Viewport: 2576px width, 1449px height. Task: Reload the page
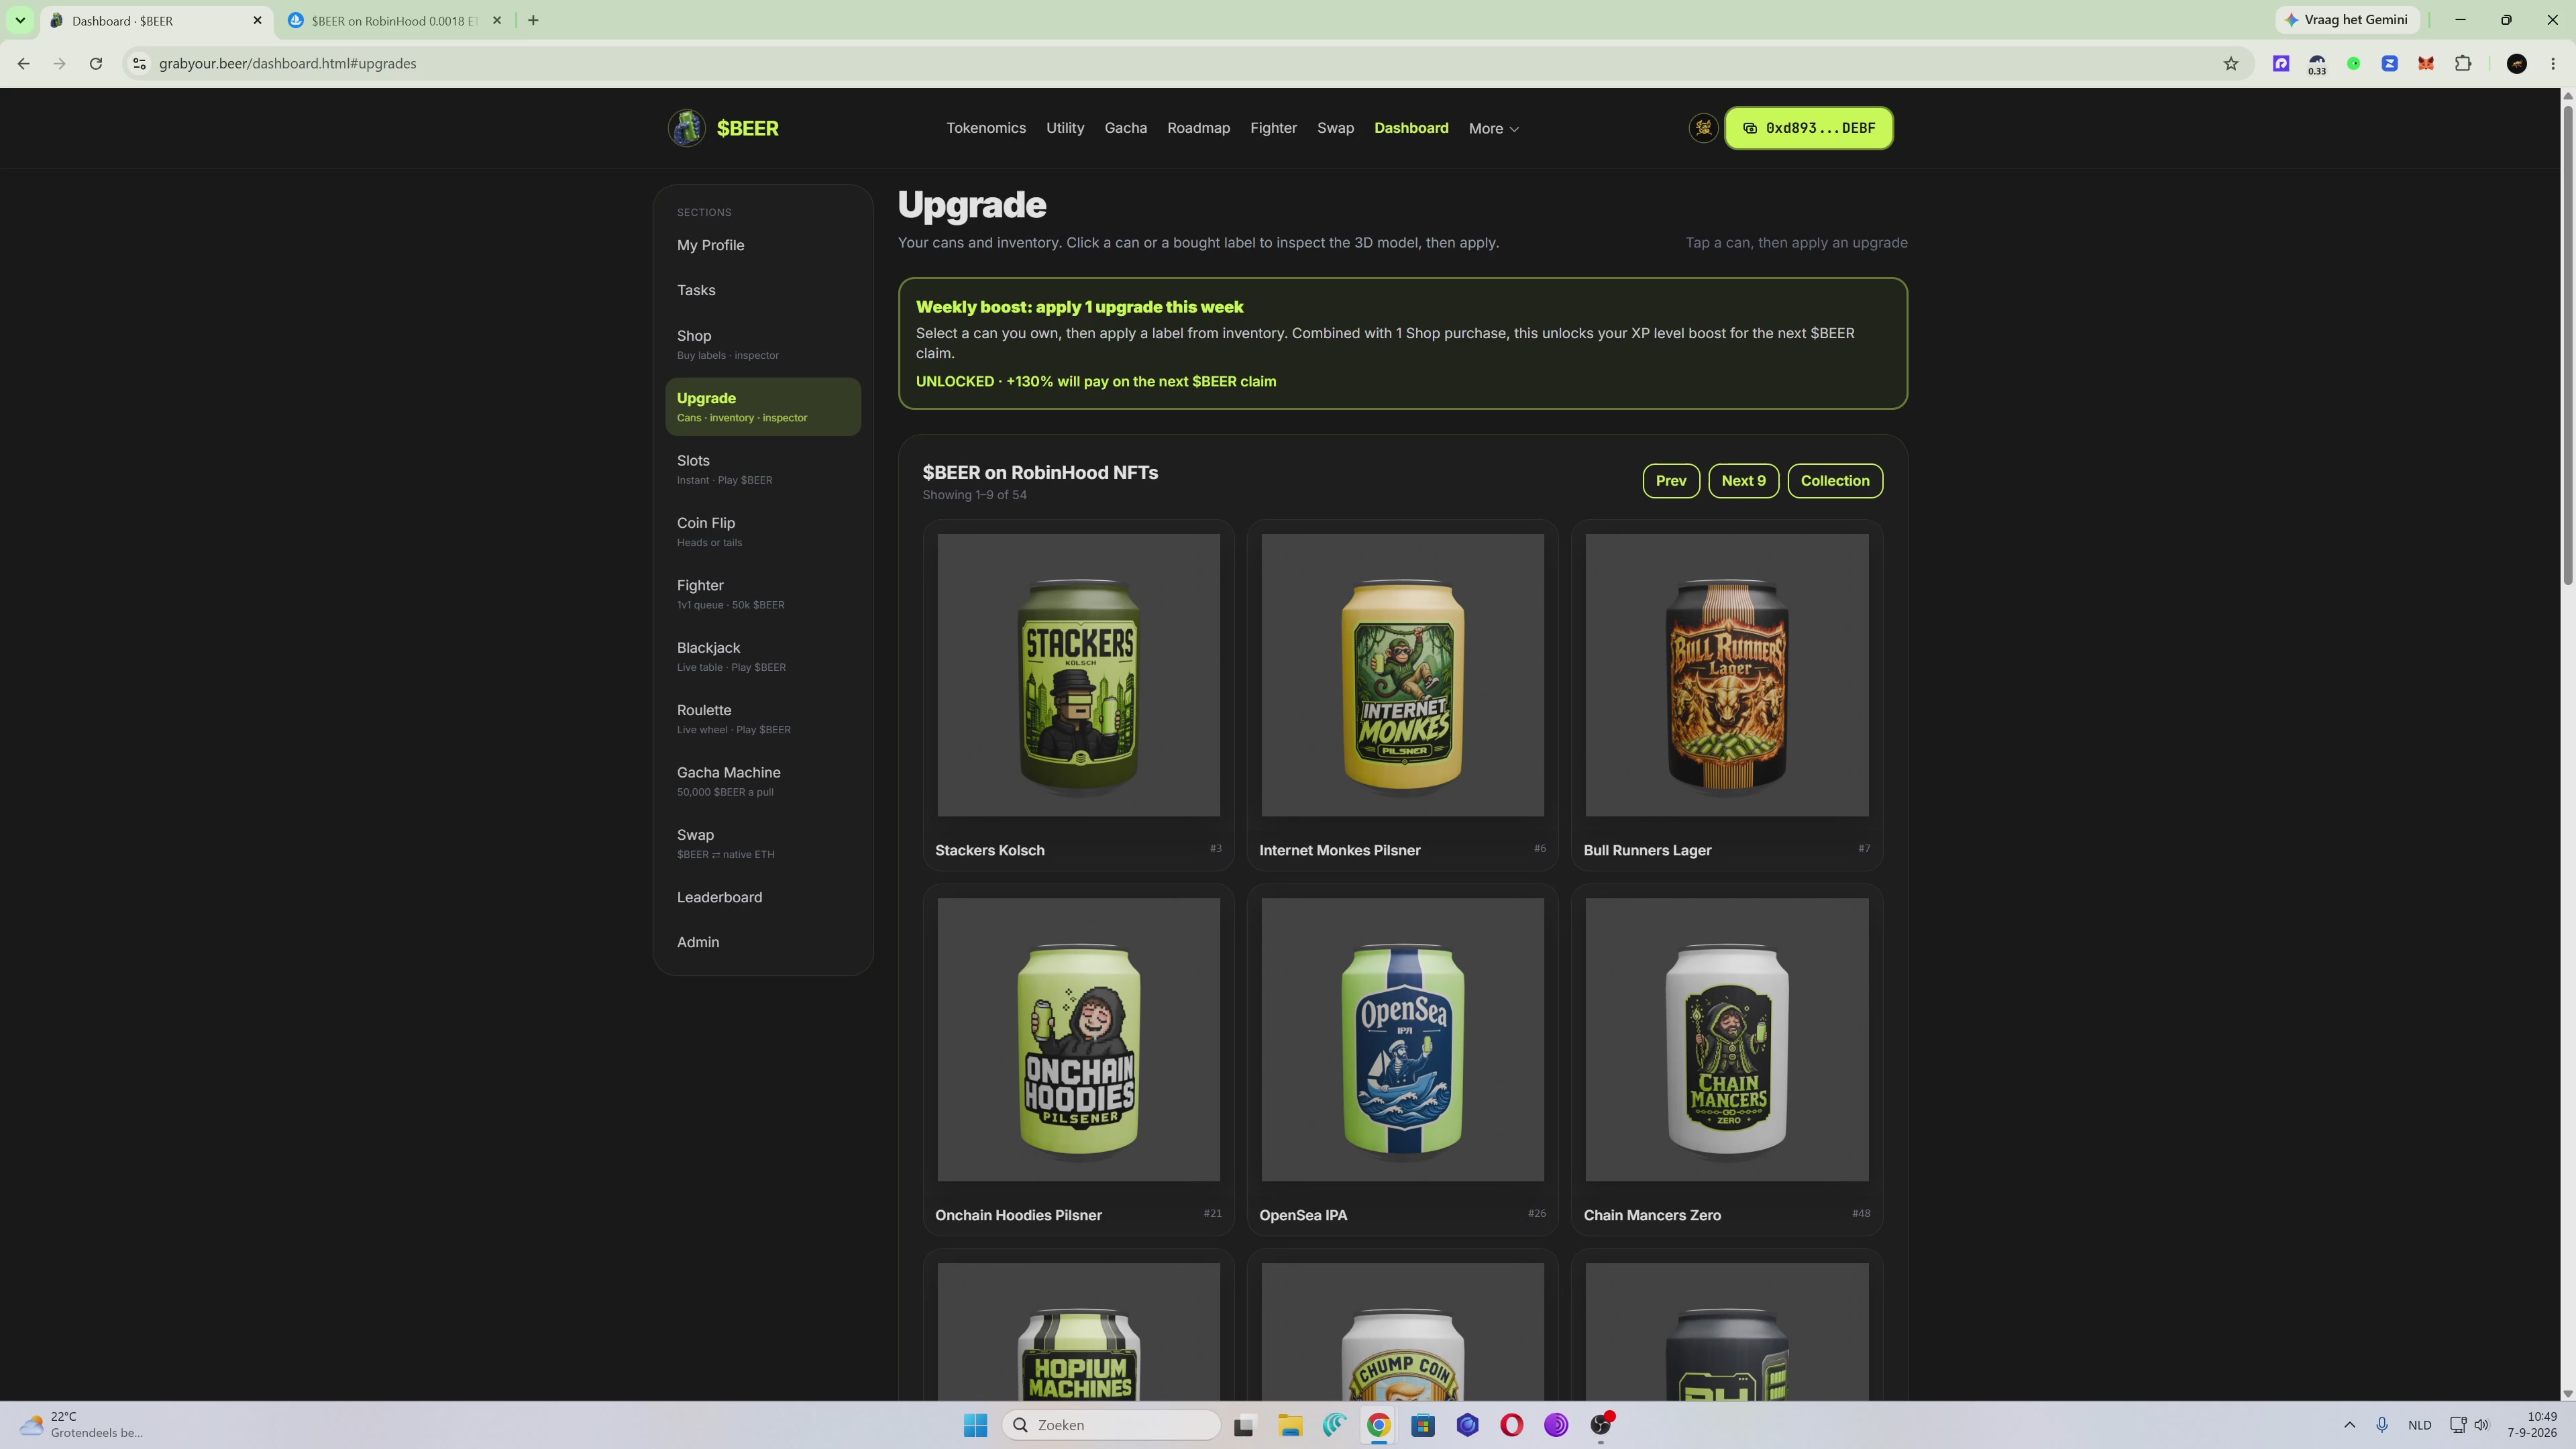(96, 64)
